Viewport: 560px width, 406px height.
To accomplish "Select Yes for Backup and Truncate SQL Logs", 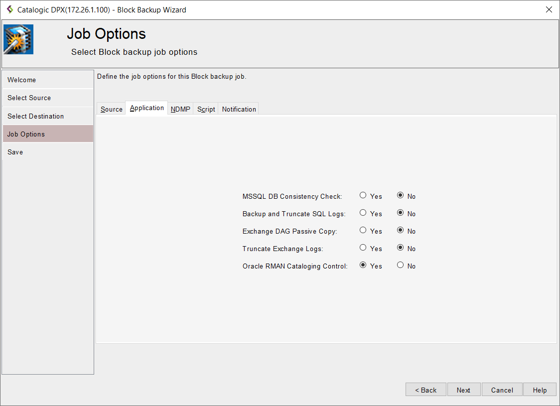I will (363, 213).
